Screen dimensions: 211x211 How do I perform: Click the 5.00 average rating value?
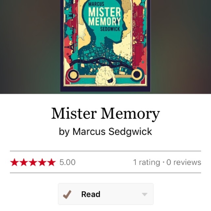67,162
